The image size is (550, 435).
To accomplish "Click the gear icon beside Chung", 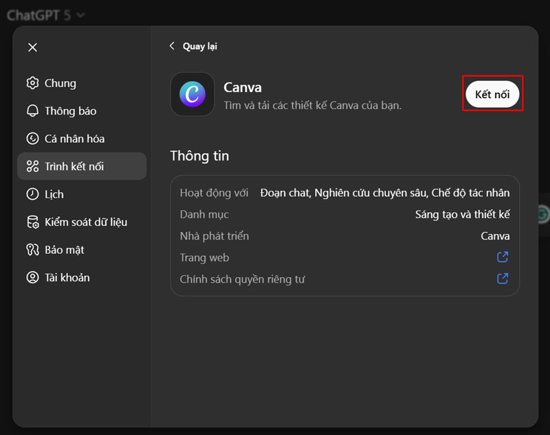I will (32, 83).
